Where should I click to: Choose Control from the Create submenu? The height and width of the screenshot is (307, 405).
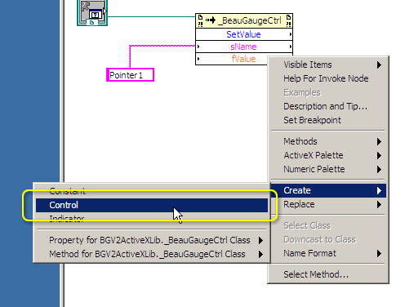click(x=152, y=205)
